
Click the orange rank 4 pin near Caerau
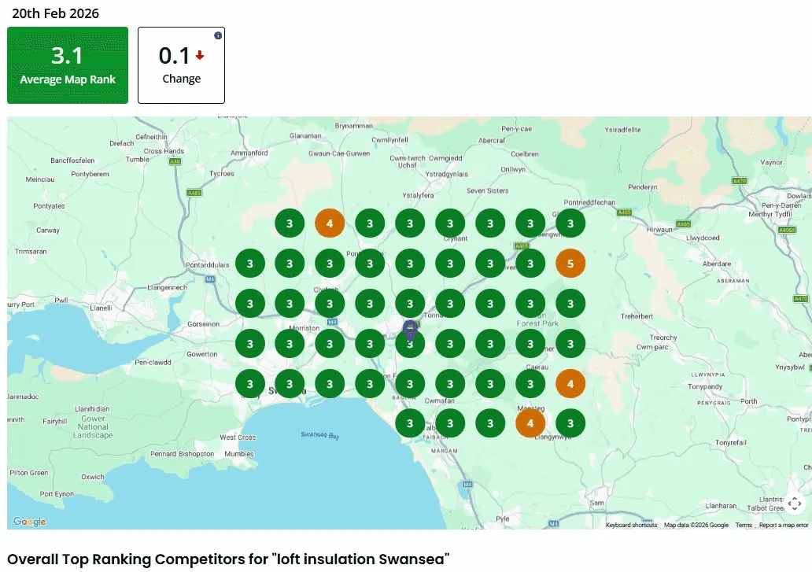[570, 383]
